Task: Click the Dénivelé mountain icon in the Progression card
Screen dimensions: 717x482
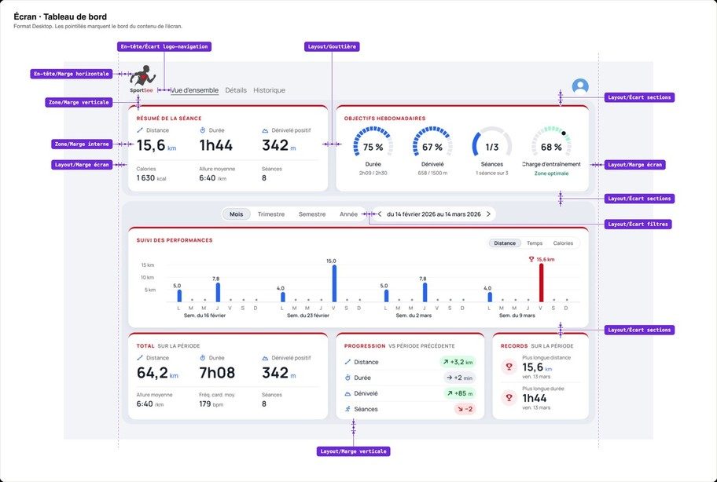Action: pos(347,393)
